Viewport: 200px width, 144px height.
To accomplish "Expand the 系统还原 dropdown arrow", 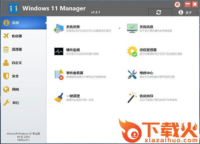I will click(x=120, y=28).
